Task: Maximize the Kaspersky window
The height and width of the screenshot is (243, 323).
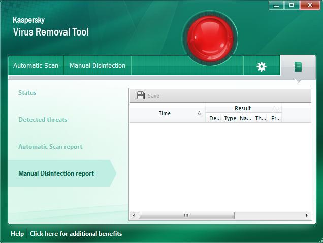Action: 292,5
